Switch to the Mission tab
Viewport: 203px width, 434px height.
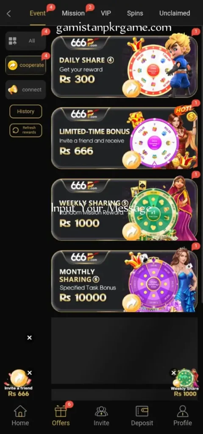[73, 13]
